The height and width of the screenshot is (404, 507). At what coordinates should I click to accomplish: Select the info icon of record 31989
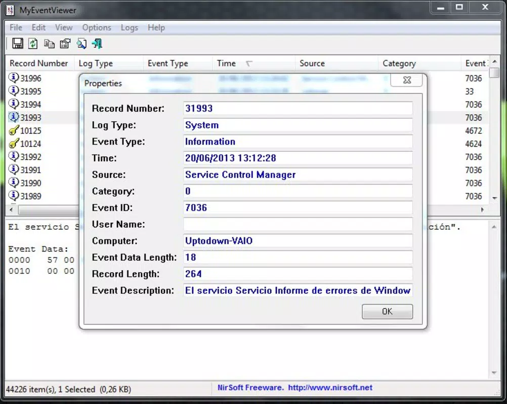point(13,195)
